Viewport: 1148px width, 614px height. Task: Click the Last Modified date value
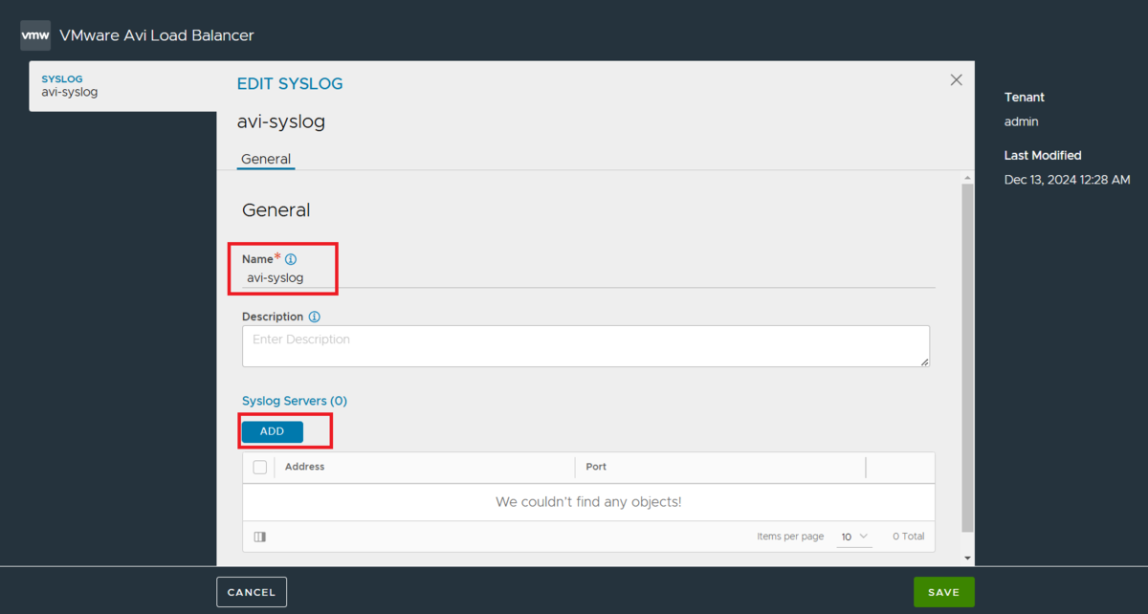coord(1068,180)
